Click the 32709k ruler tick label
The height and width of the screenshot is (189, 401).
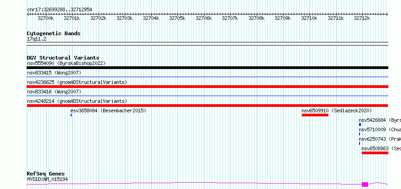pos(283,18)
